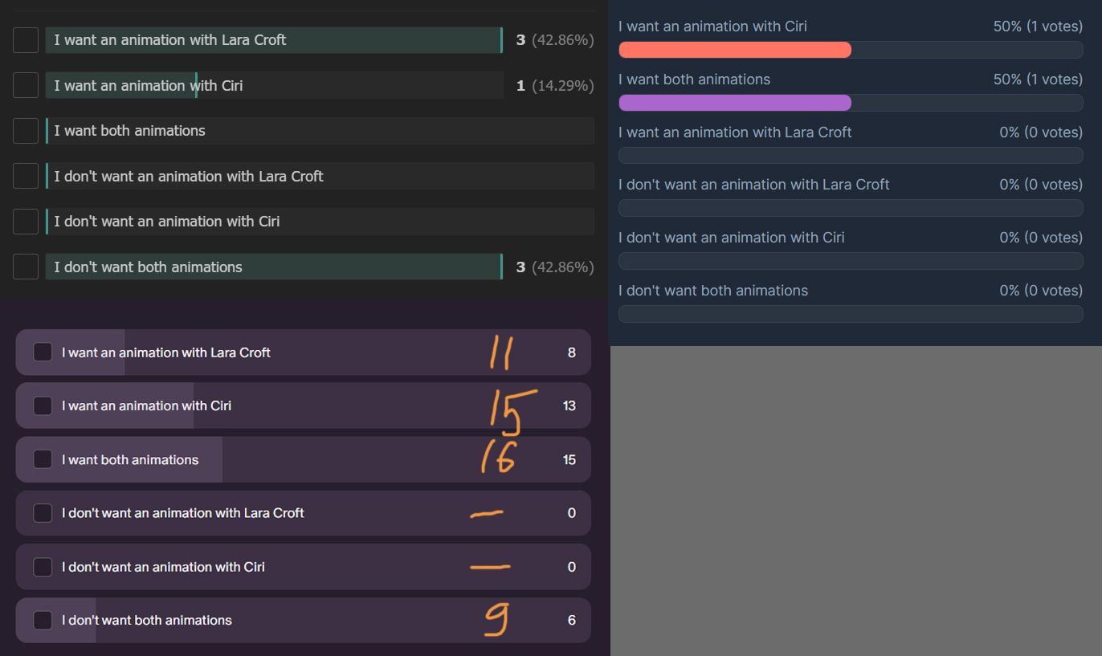Click "0% (0 votes)" beside blue poll's "don't want Ciri"
1102x656 pixels.
[1041, 238]
